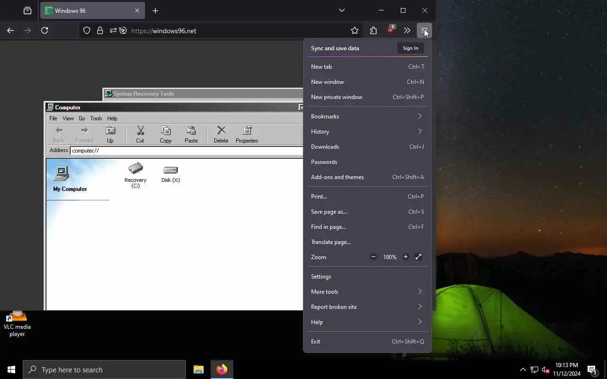Viewport: 607px width, 379px height.
Task: Open the Windows Start menu
Action: 11,370
